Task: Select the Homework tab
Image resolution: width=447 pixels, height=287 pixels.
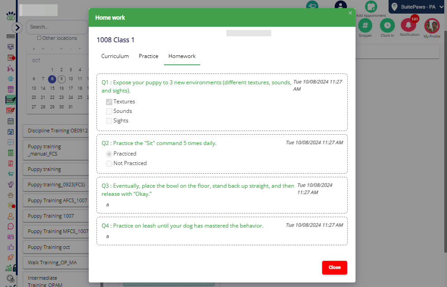Action: pos(182,56)
